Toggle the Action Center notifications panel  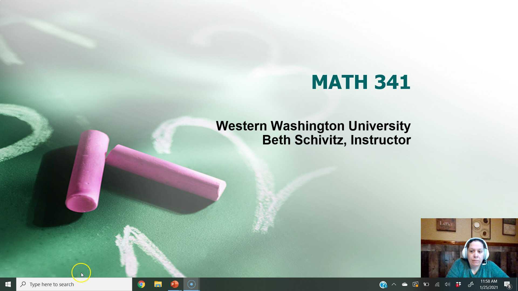coord(507,284)
